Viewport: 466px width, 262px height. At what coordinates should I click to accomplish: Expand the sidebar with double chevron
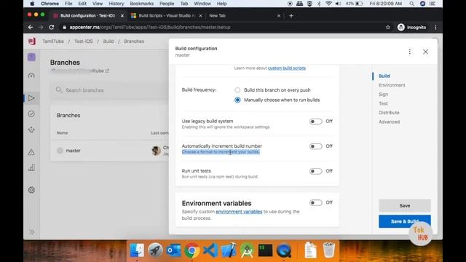pos(31,231)
